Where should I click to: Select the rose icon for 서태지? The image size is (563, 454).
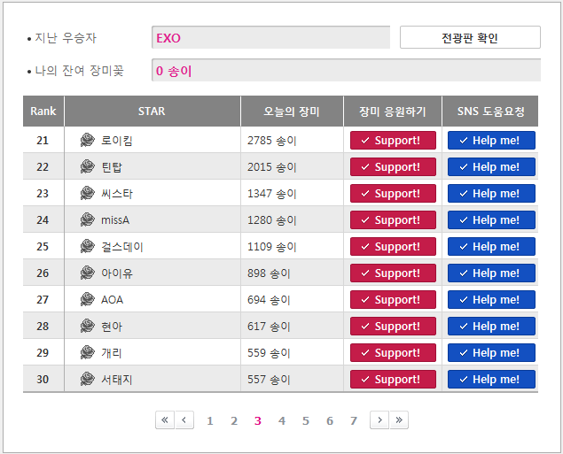click(87, 379)
